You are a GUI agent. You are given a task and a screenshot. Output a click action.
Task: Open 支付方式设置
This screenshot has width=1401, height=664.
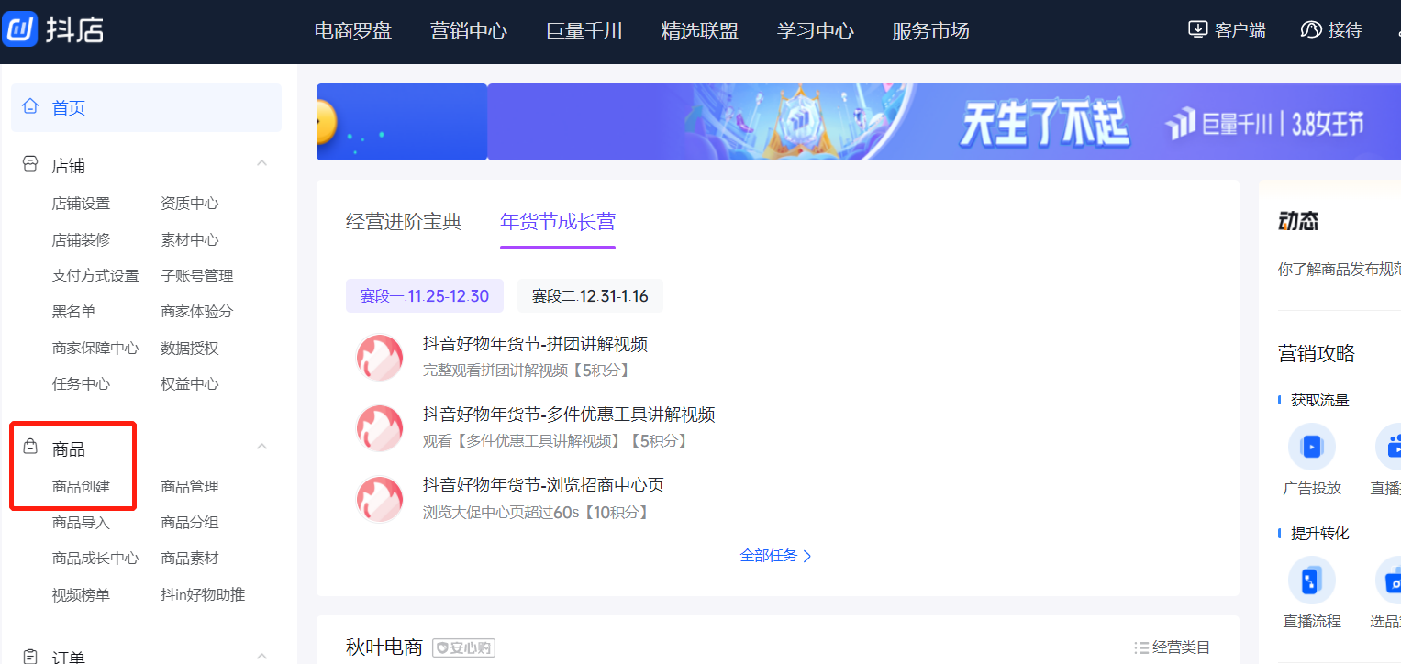click(x=95, y=275)
